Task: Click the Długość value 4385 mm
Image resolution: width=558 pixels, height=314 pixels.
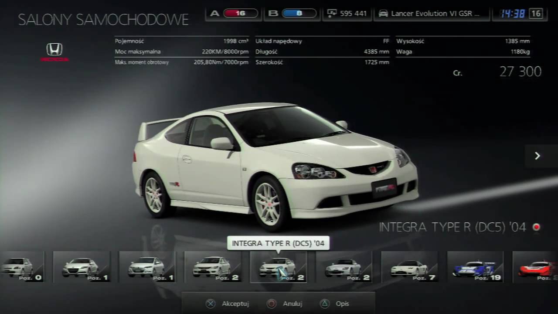Action: point(376,51)
